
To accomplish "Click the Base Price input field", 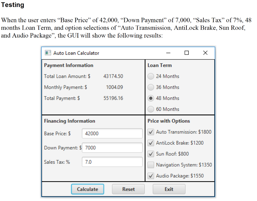I will point(112,133).
